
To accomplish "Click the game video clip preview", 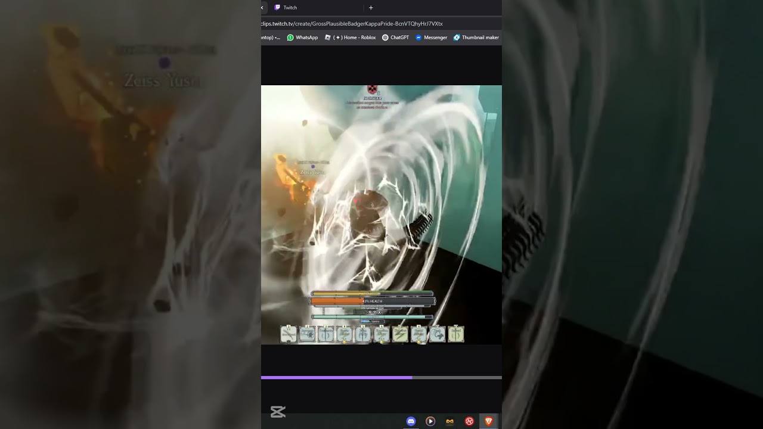I will coord(381,214).
